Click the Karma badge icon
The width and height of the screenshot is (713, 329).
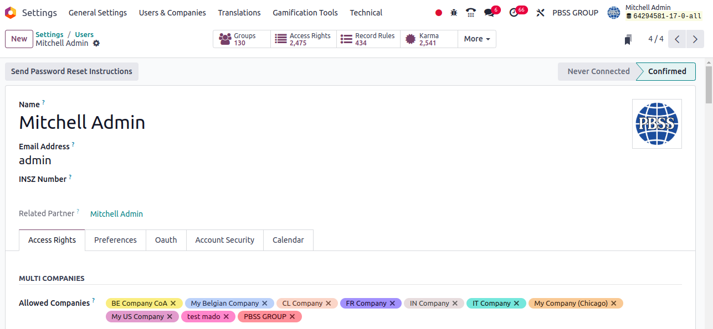[x=410, y=39]
